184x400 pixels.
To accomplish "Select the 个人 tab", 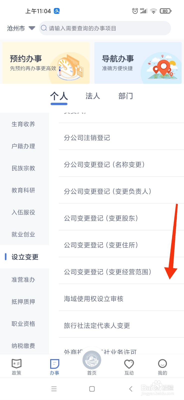I will tap(59, 96).
